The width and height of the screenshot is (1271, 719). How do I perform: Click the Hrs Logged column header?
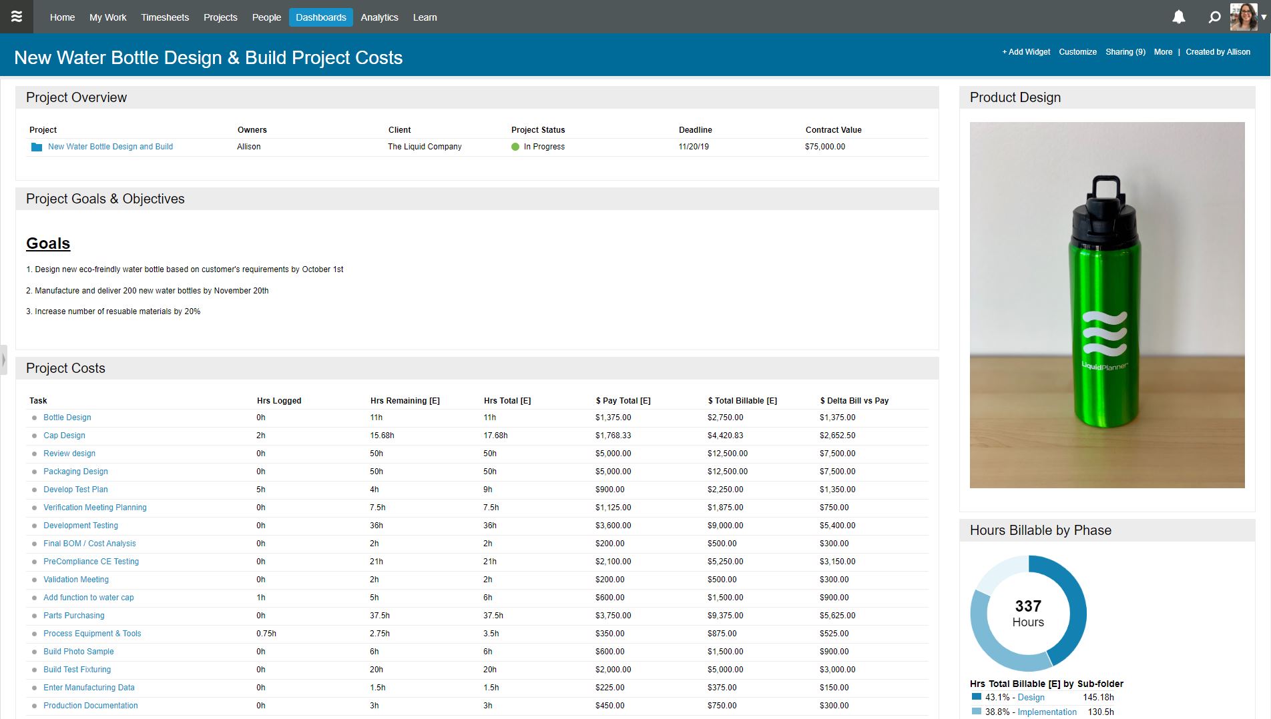coord(279,401)
